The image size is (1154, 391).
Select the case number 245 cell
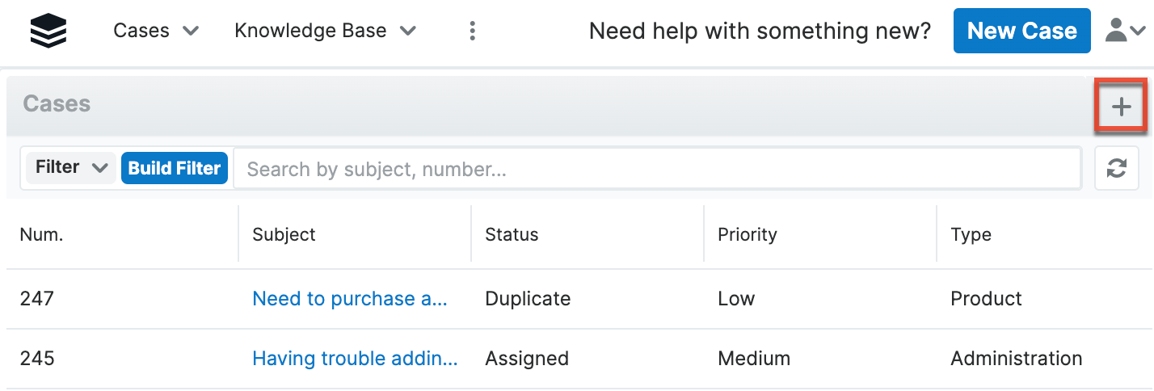(x=36, y=358)
